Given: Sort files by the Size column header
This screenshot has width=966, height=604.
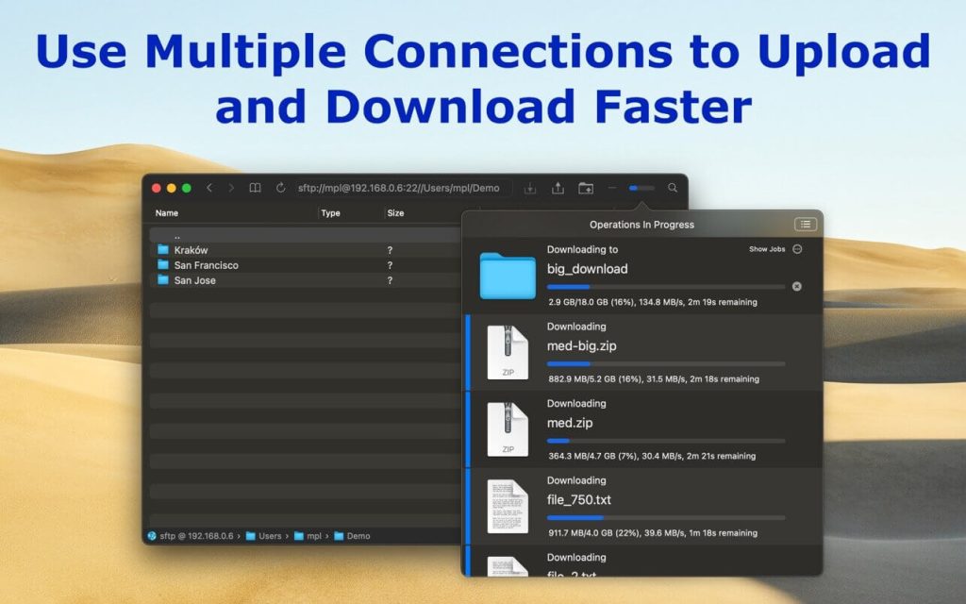Looking at the screenshot, I should 394,213.
